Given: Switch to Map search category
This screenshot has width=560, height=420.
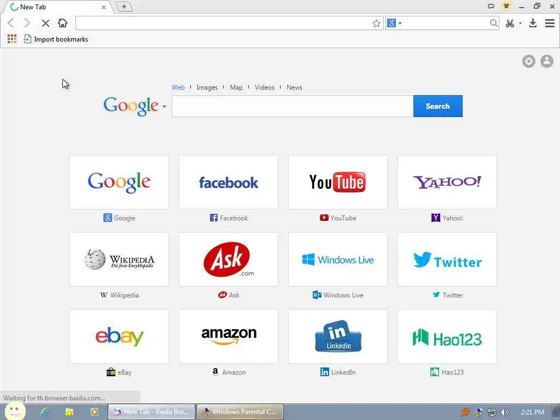Looking at the screenshot, I should pos(236,87).
